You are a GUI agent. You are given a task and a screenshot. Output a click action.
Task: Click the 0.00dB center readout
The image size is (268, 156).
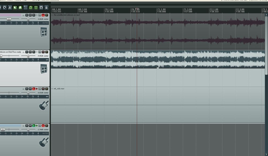point(43,19)
